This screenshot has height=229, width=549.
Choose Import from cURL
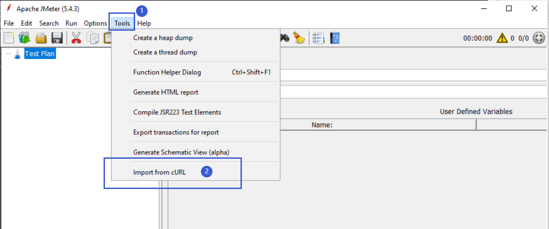[196, 172]
